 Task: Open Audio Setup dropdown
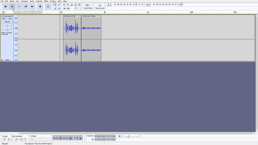(x=88, y=6)
